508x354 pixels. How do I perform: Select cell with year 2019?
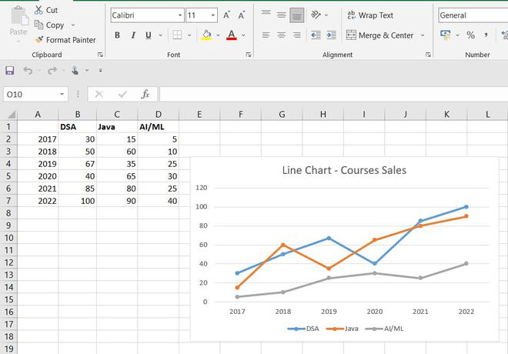point(38,164)
